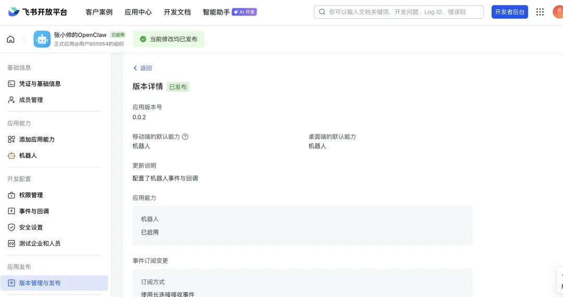This screenshot has width=563, height=297.
Task: Click 已启用 text in 应用能力 card
Action: point(150,232)
